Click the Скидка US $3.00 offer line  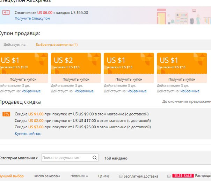[x=83, y=127]
